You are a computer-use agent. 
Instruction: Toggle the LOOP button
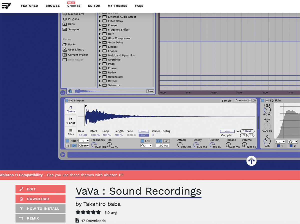(x=143, y=131)
